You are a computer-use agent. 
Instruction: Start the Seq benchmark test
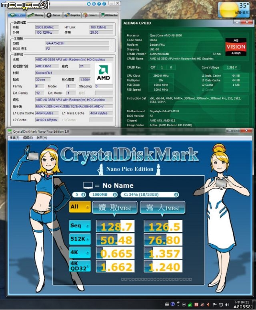pos(80,225)
